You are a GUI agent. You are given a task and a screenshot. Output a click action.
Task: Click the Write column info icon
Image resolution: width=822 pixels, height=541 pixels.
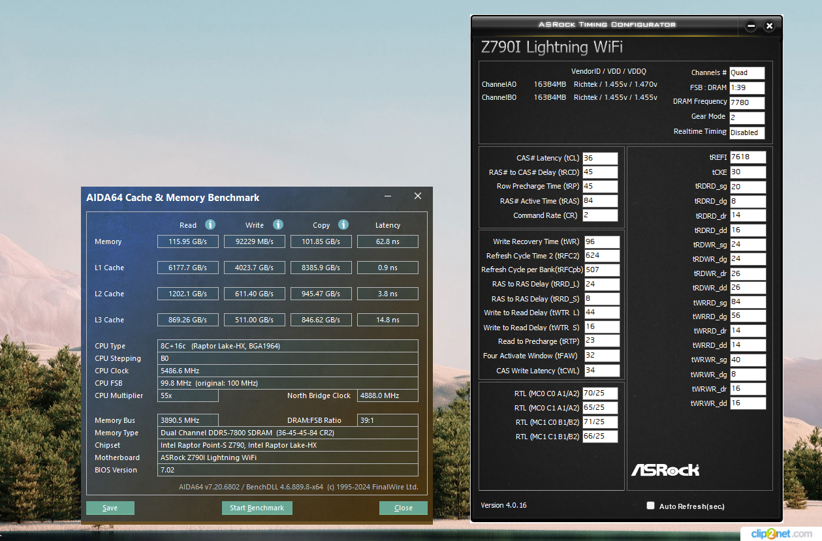tap(278, 224)
